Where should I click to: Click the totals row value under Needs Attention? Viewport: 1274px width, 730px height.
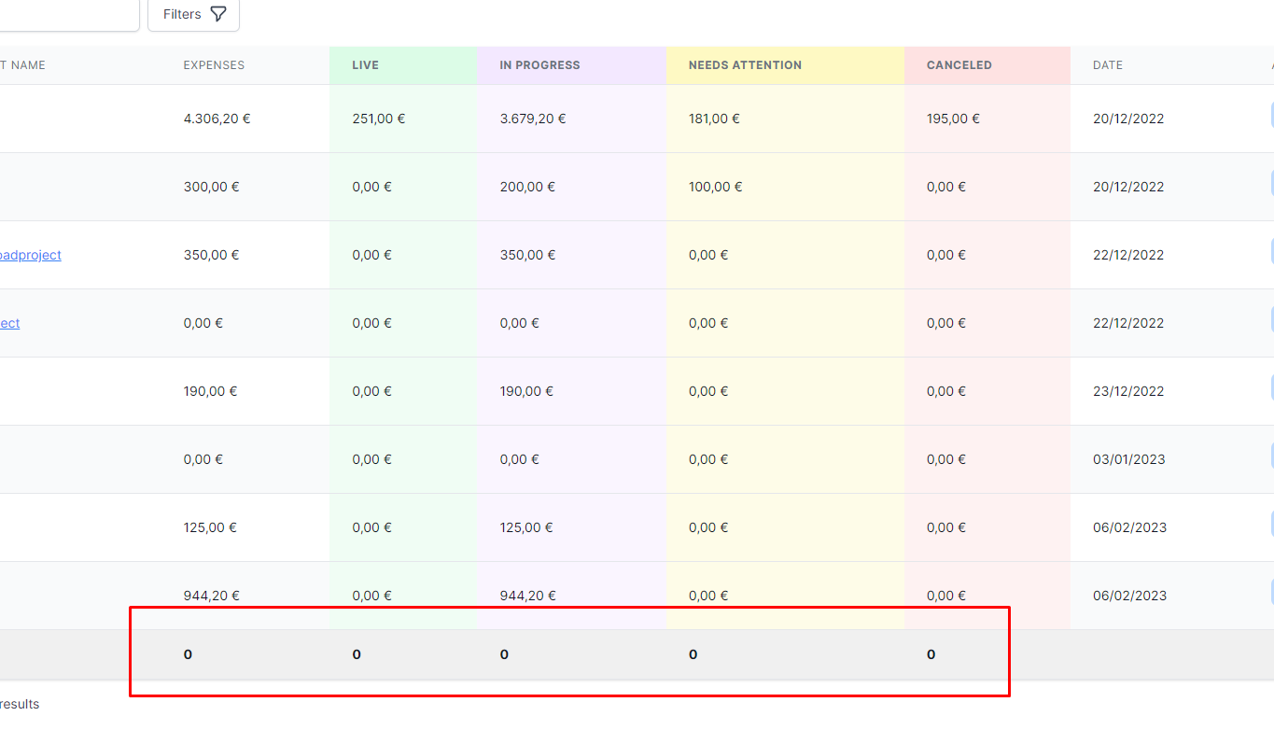(693, 654)
